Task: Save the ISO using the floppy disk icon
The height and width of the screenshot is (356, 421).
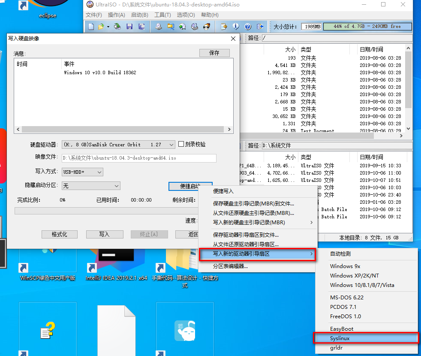Action: point(129,26)
